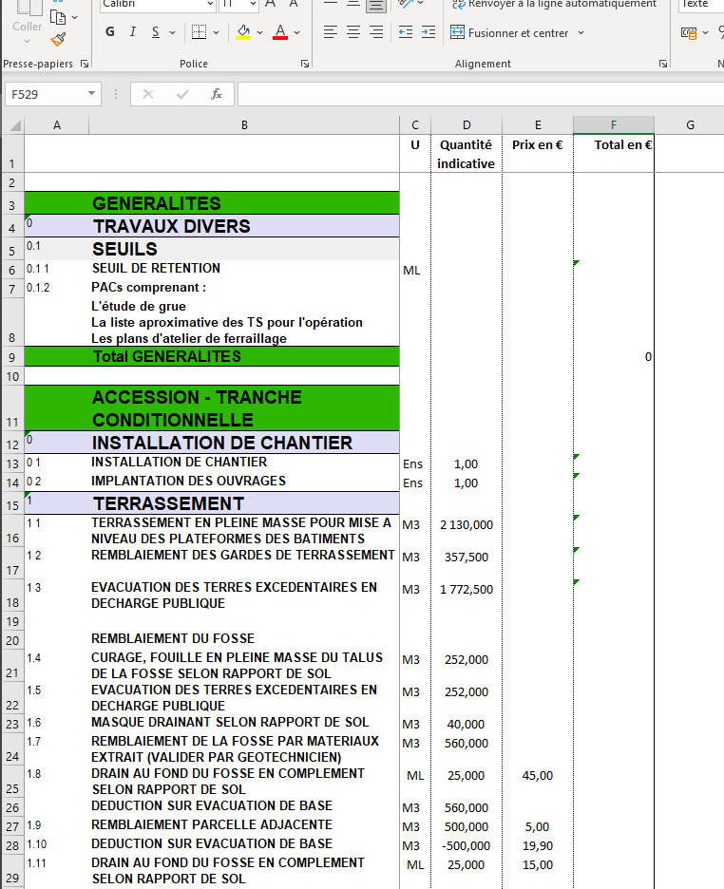The height and width of the screenshot is (889, 724).
Task: Align text to the right
Action: 376,32
